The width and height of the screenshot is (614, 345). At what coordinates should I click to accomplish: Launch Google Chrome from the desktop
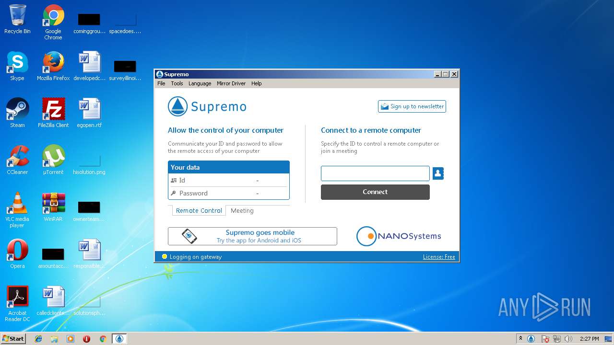pyautogui.click(x=53, y=22)
